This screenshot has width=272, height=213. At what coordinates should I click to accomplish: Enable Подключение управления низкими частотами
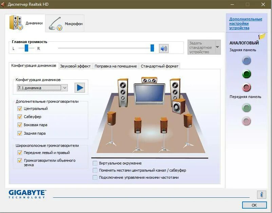click(95, 177)
